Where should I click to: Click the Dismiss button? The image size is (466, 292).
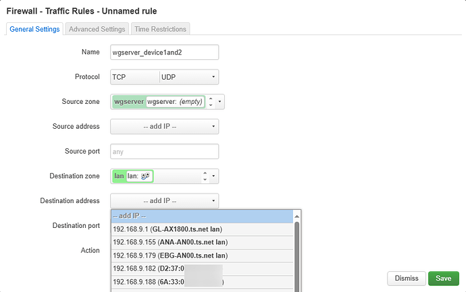(x=407, y=279)
